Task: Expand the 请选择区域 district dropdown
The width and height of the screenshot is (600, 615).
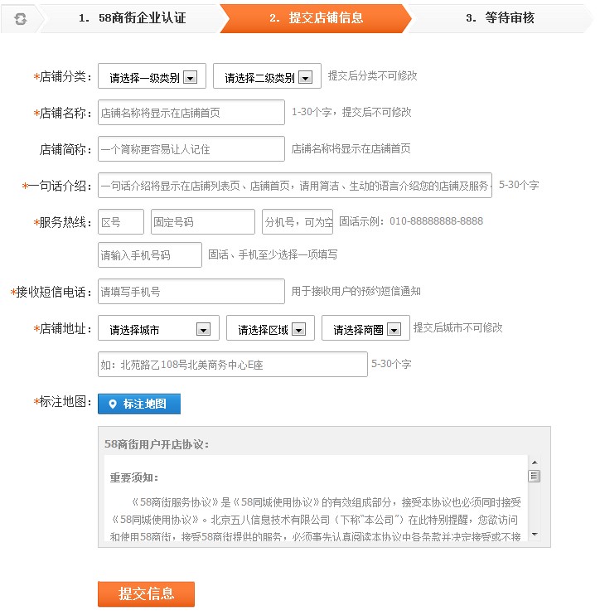Action: pos(270,329)
